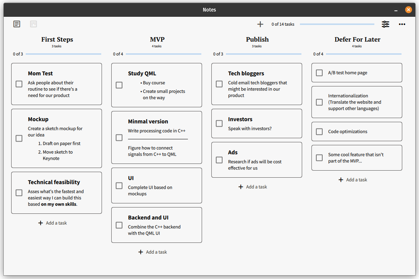Open the settings sliders icon
Screen dimensions: 419x279
[x=386, y=24]
